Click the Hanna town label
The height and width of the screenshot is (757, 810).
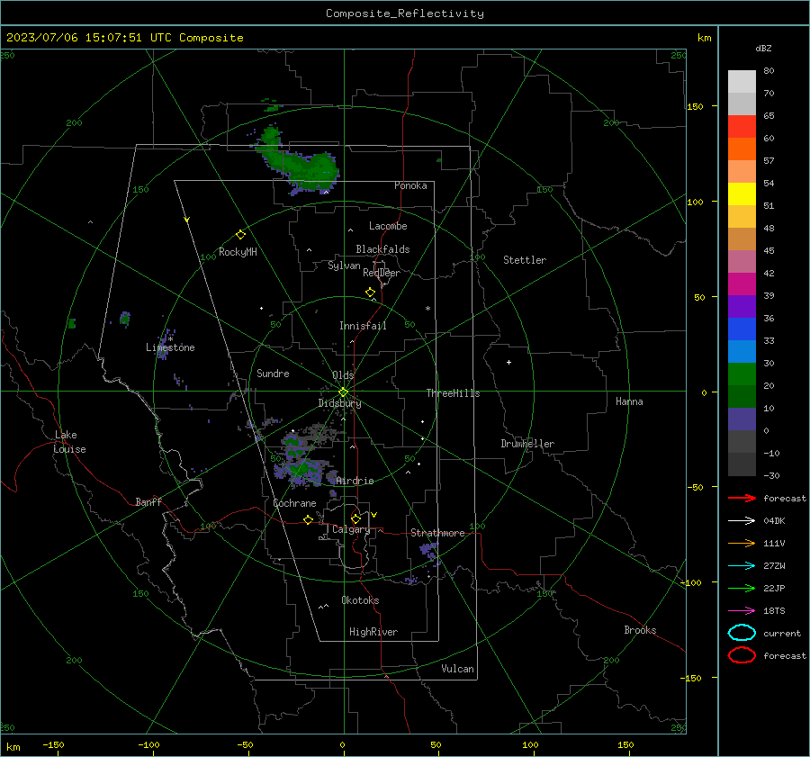[629, 401]
